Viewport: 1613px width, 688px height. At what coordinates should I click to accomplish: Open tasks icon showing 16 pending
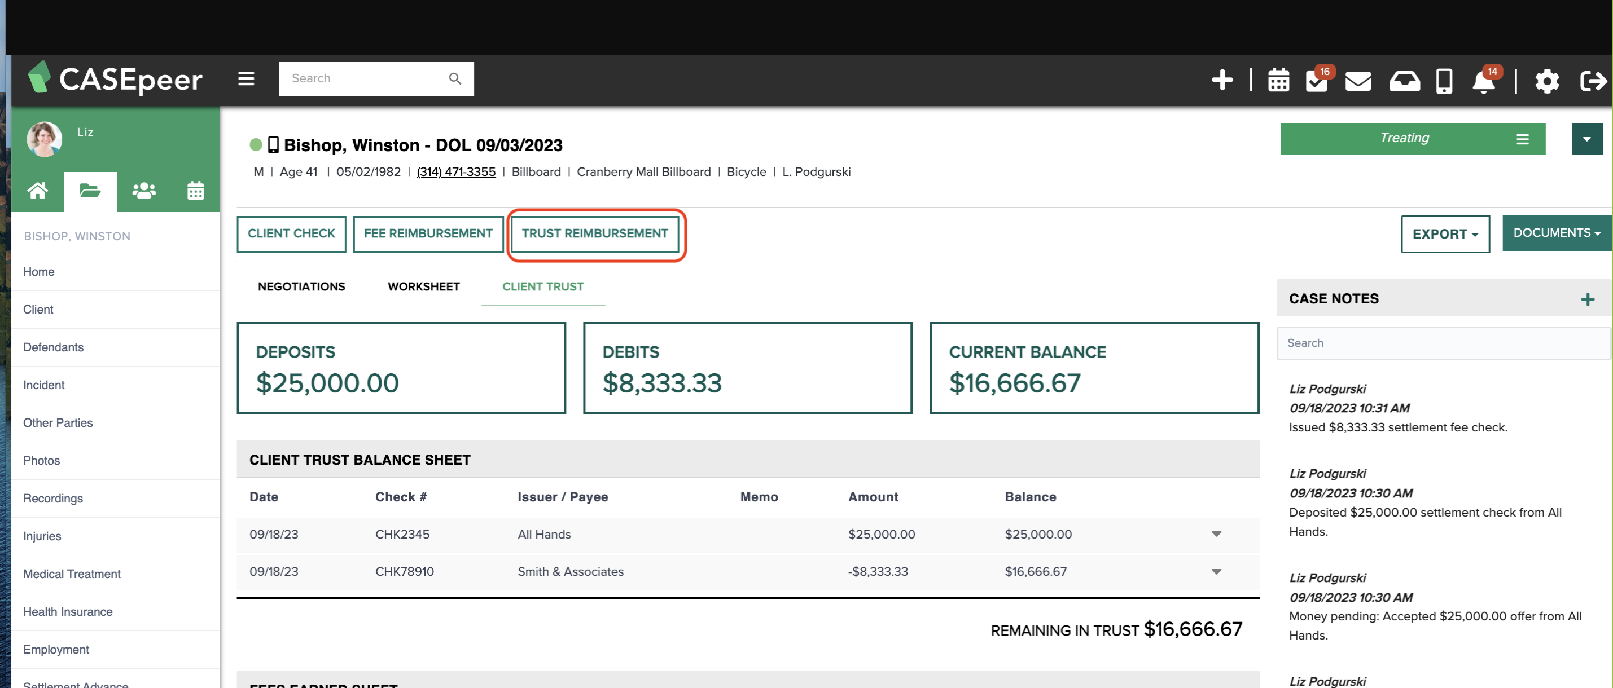pyautogui.click(x=1317, y=81)
